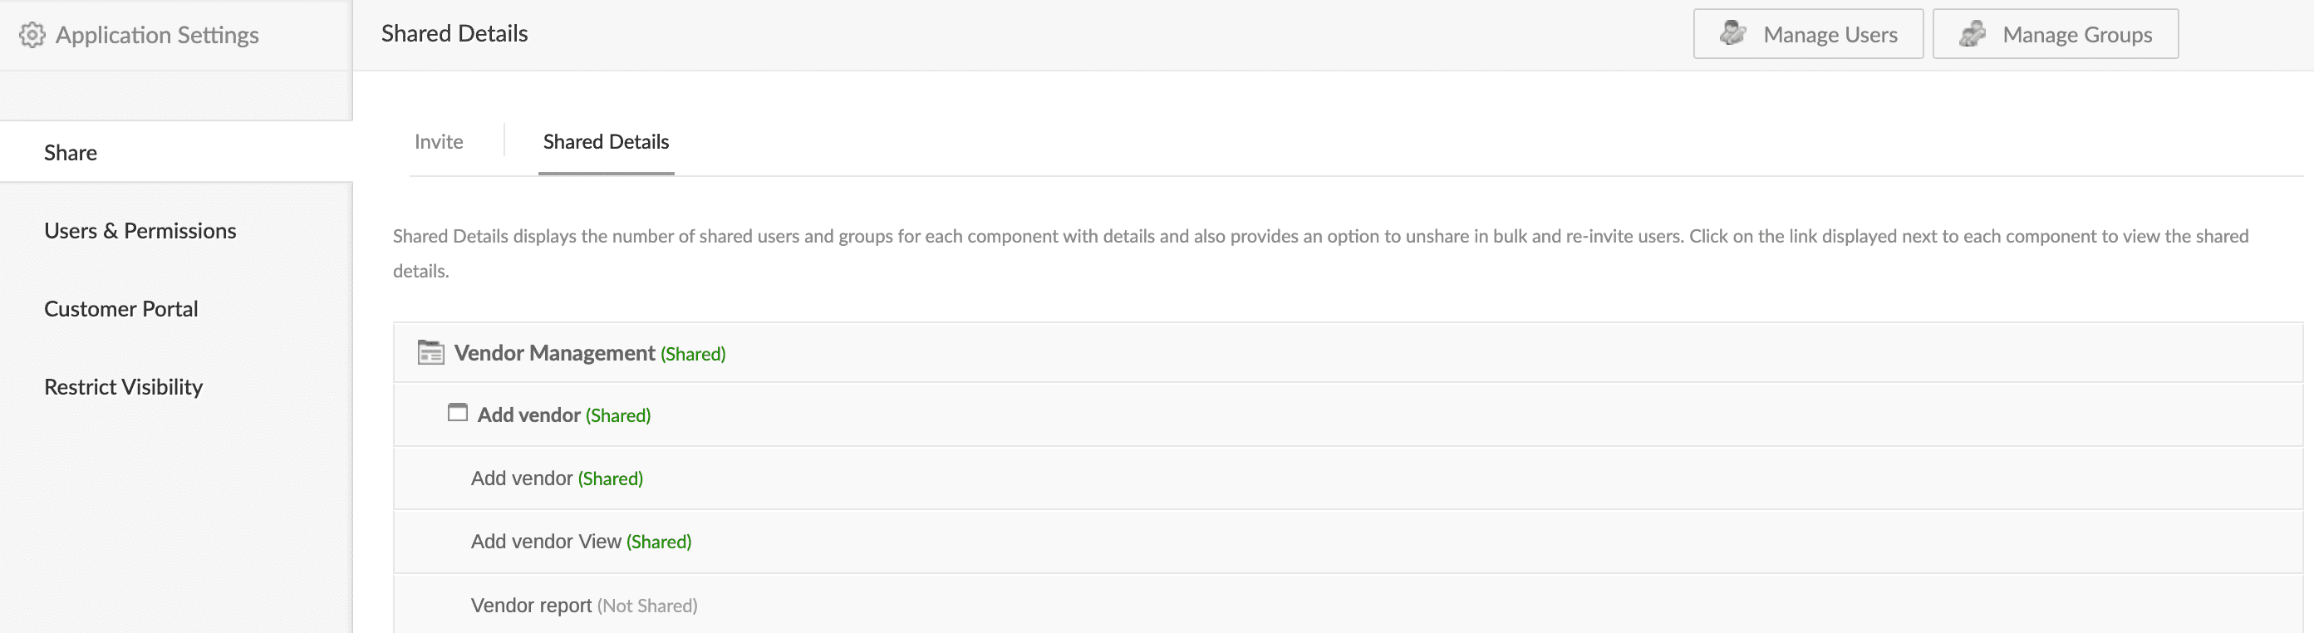Click the (Shared) link beside Add vendor View
This screenshot has height=633, width=2314.
point(658,542)
